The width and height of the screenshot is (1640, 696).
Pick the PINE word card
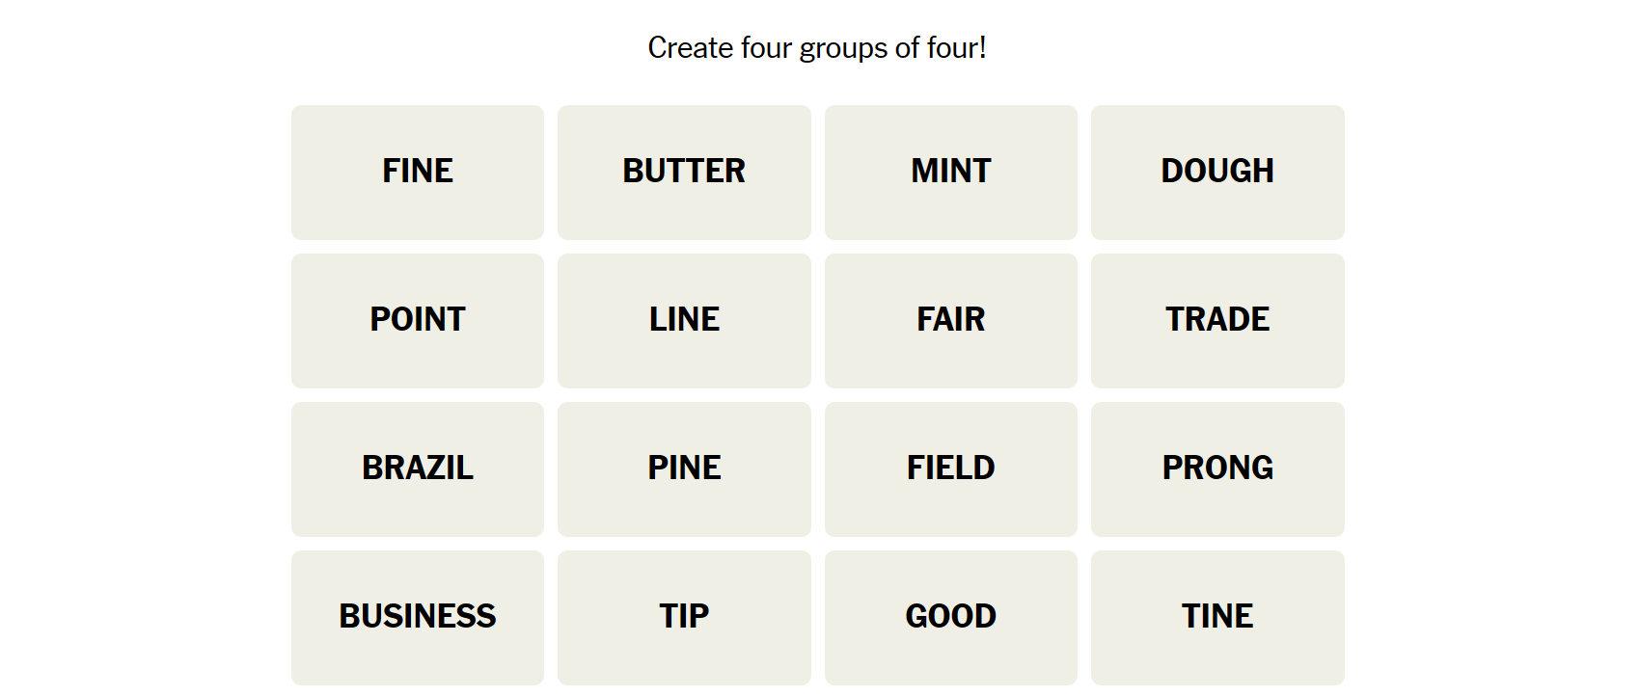[x=684, y=468]
